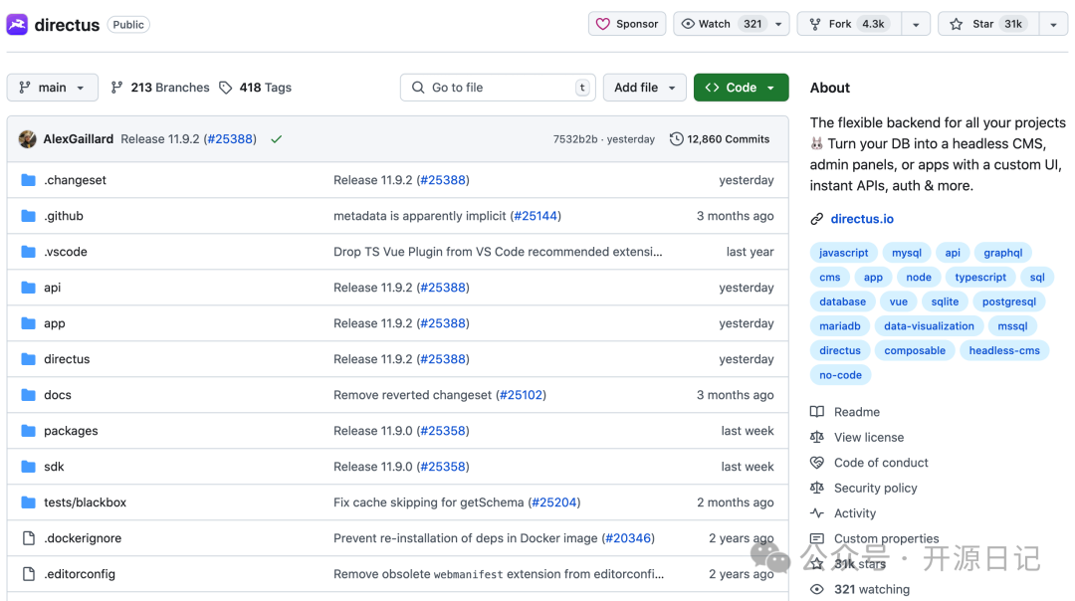Click the packages folder icon
Screen dimensions: 1075x601
coord(28,431)
